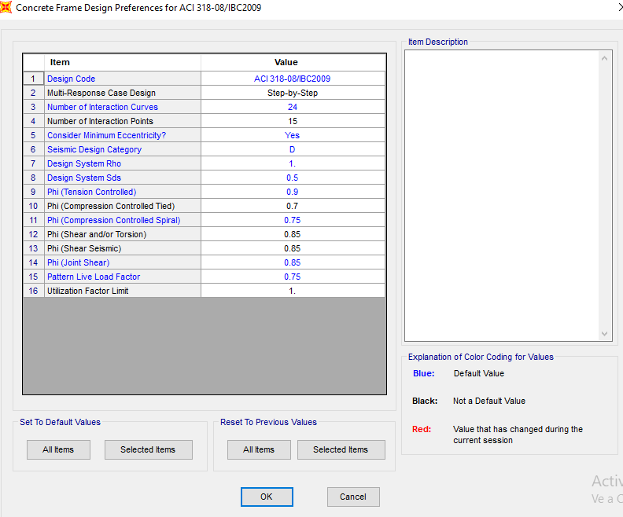Click scroll-down arrow in Item Description box

point(605,334)
